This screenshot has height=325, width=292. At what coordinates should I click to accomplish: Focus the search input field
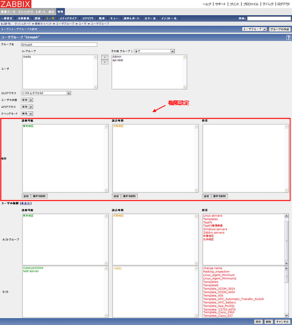(269, 19)
